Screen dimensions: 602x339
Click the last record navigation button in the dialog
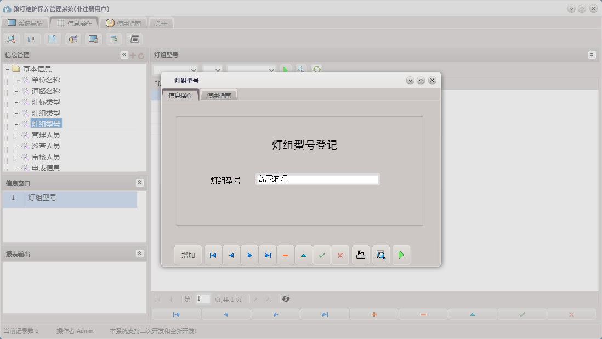[x=268, y=255]
